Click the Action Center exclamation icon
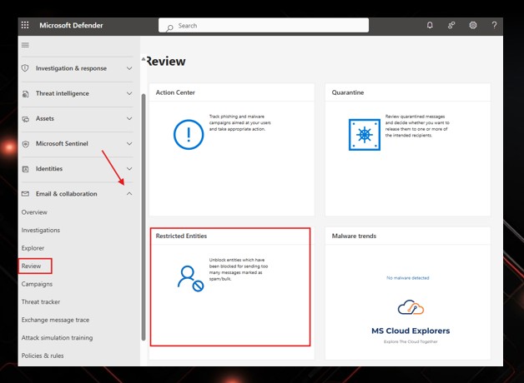Image resolution: width=524 pixels, height=383 pixels. (x=189, y=134)
